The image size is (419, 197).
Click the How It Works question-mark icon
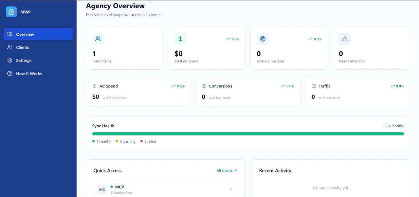[x=10, y=74]
